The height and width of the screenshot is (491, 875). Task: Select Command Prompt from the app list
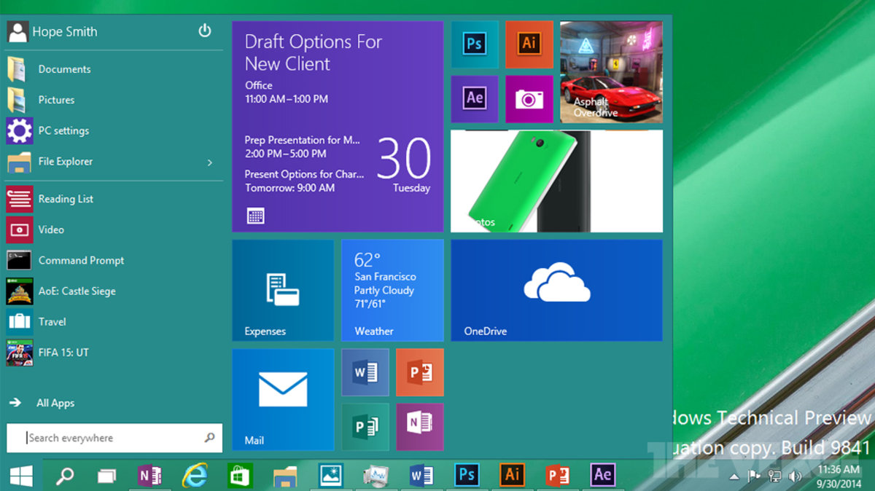pos(80,261)
